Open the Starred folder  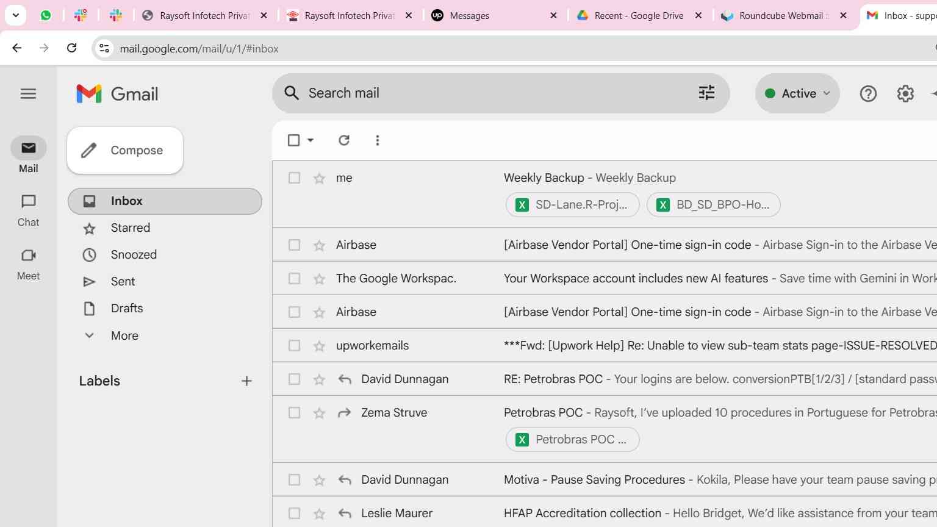[x=165, y=228]
